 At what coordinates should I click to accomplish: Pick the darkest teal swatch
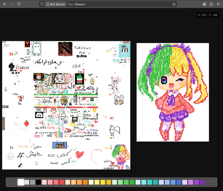click(x=155, y=182)
